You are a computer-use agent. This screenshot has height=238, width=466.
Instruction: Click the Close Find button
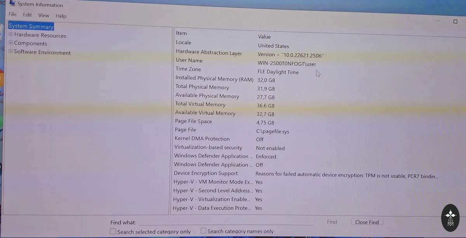click(367, 222)
